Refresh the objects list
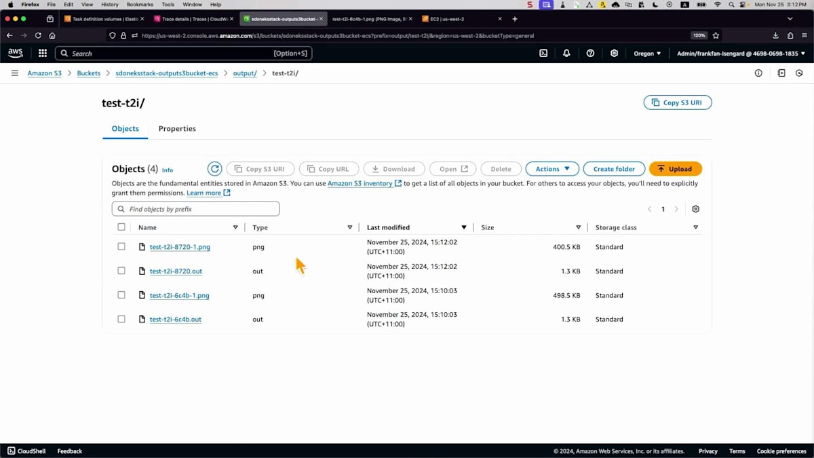Screen dimensions: 814x458 [x=214, y=169]
